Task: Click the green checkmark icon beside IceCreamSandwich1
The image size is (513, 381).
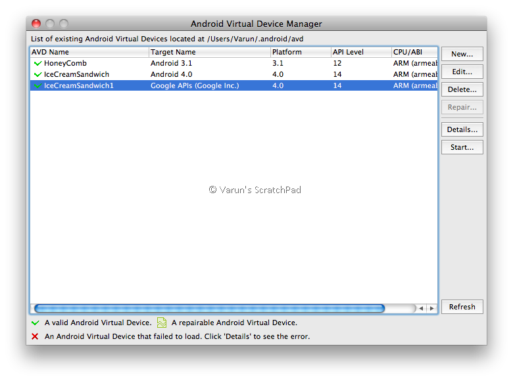Action: [x=37, y=85]
